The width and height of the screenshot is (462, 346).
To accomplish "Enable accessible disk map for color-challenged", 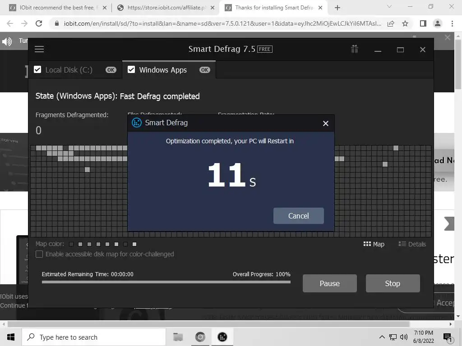I will click(39, 254).
